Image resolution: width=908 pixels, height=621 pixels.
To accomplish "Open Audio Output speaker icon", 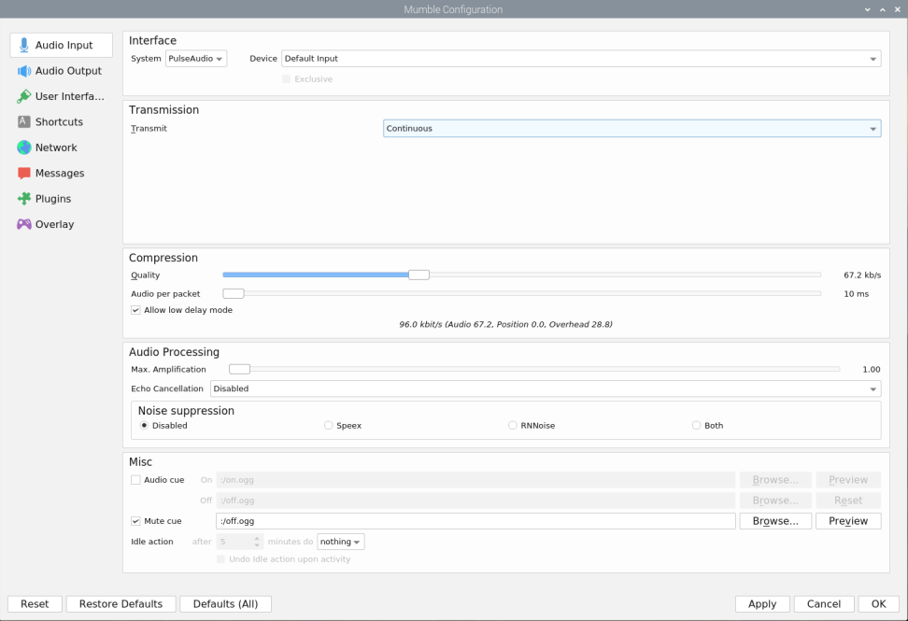I will pos(24,71).
